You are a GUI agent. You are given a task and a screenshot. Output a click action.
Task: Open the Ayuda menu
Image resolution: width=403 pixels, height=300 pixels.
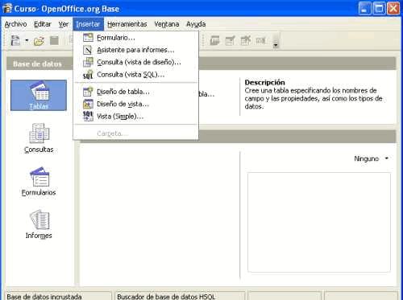(x=196, y=24)
